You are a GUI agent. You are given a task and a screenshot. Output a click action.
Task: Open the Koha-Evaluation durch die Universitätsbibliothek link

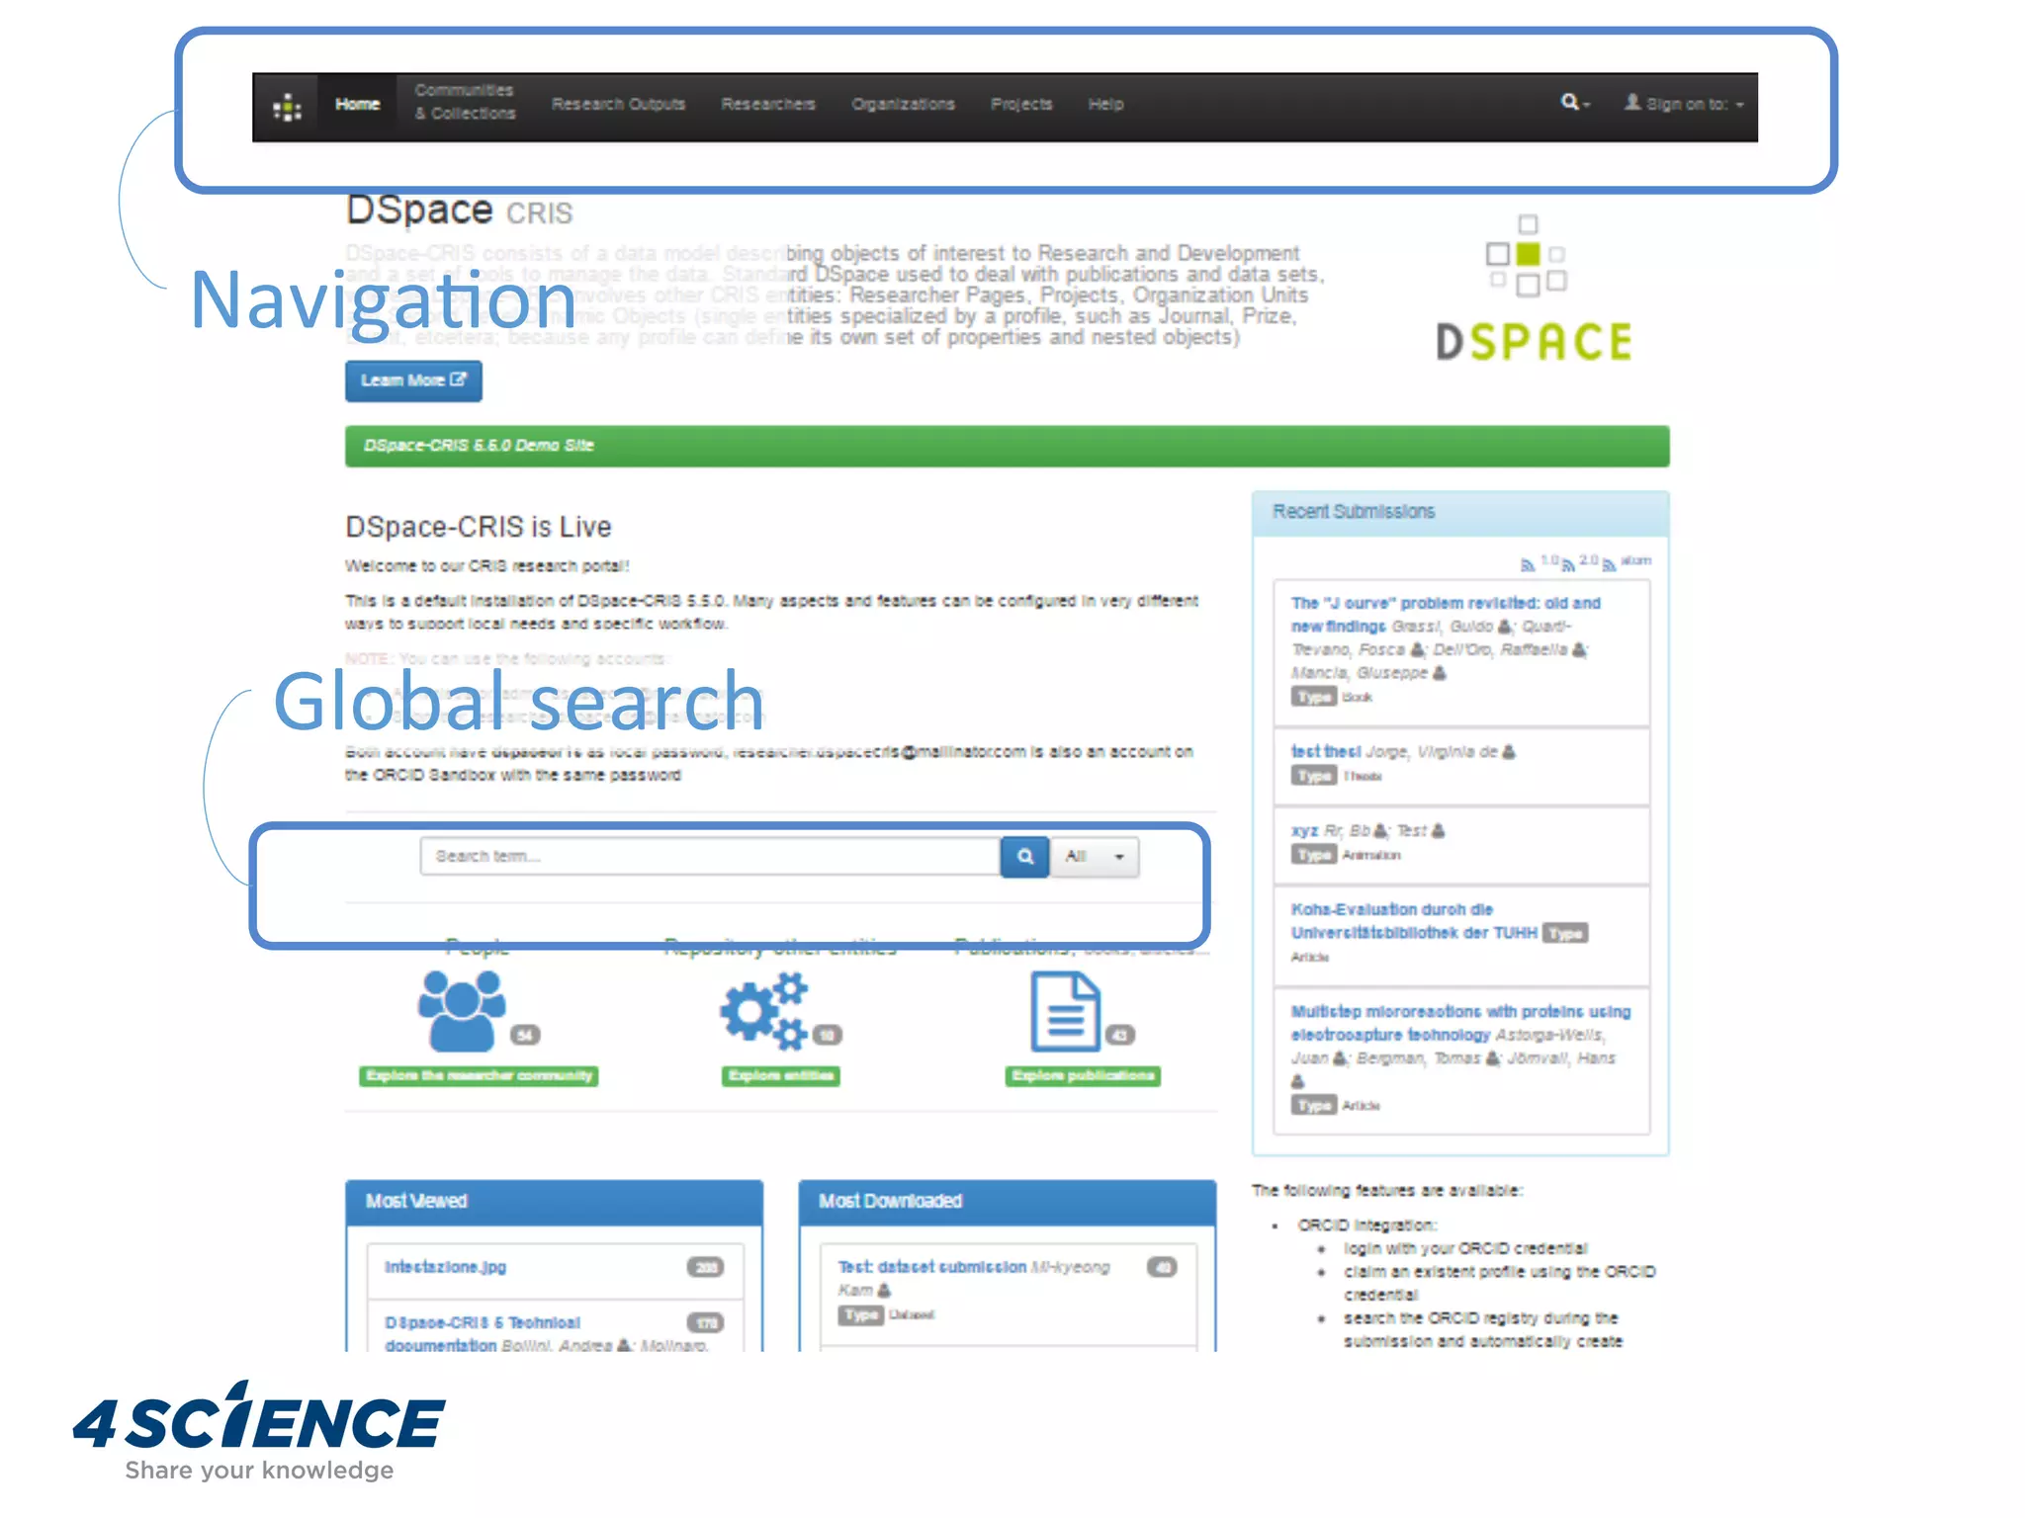[x=1414, y=921]
